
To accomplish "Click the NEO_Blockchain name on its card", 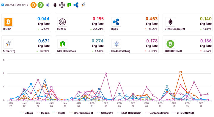I will (67, 51).
